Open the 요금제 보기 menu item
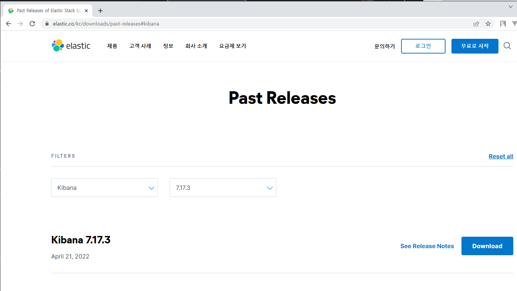 (x=233, y=46)
